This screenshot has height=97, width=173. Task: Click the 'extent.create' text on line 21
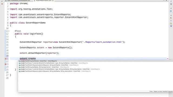point(28,59)
